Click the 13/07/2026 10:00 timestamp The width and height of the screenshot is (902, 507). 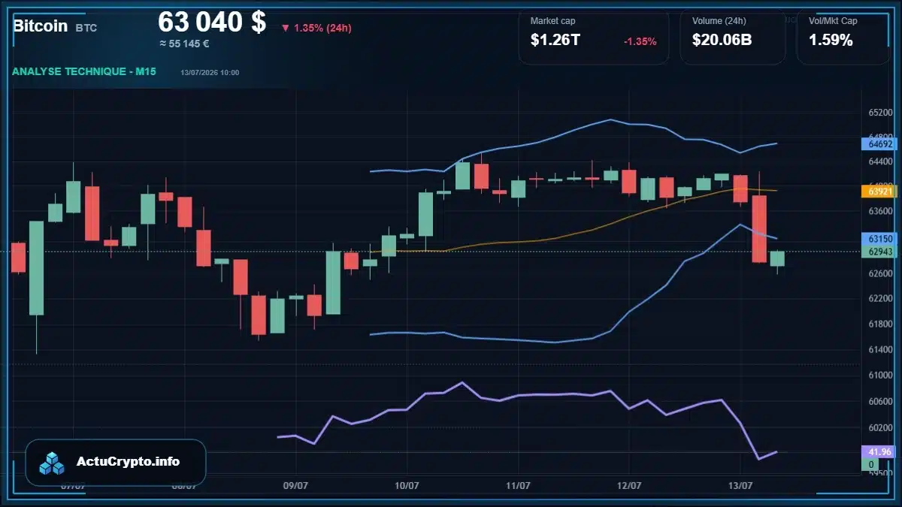coord(210,73)
